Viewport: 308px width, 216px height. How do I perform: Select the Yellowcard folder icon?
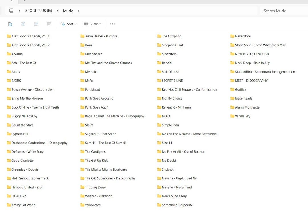pos(82,205)
